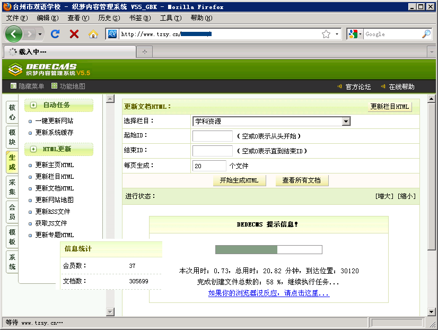The height and width of the screenshot is (330, 438).
Task: Click the search magnifier icon
Action: (426, 34)
